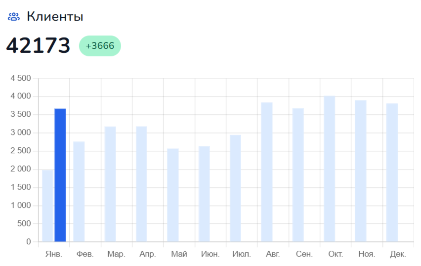Click the May bar in chart
421x266 pixels.
click(x=173, y=195)
